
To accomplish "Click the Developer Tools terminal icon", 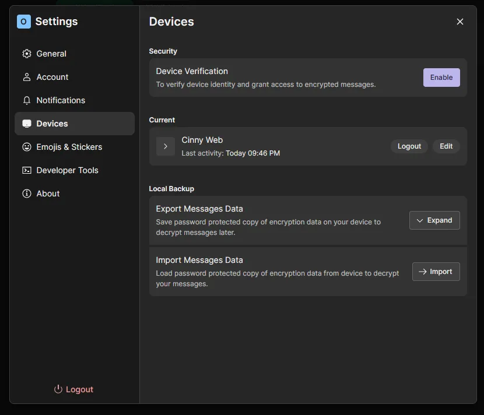I will click(27, 170).
